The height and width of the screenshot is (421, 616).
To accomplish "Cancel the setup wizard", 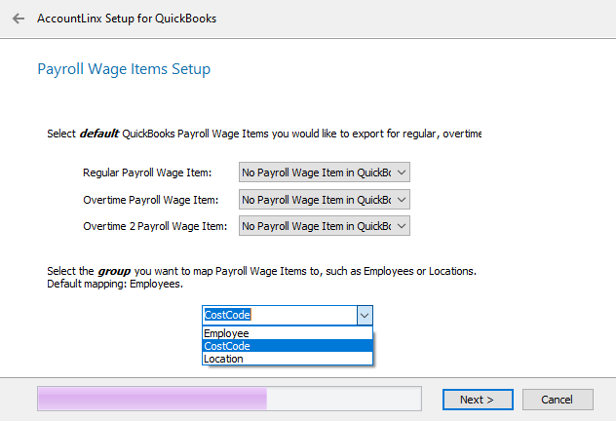I will pyautogui.click(x=558, y=400).
